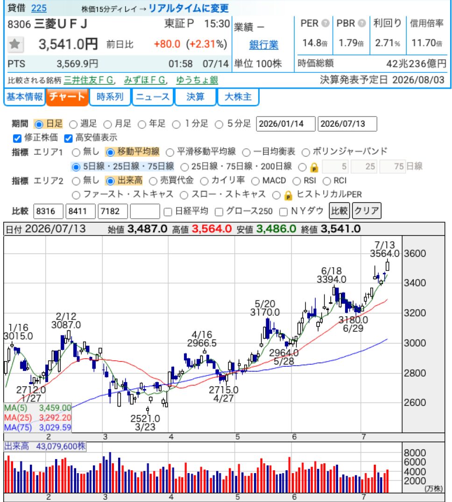Click the start date field 2026/01/14
This screenshot has height=502, width=452.
[x=286, y=124]
